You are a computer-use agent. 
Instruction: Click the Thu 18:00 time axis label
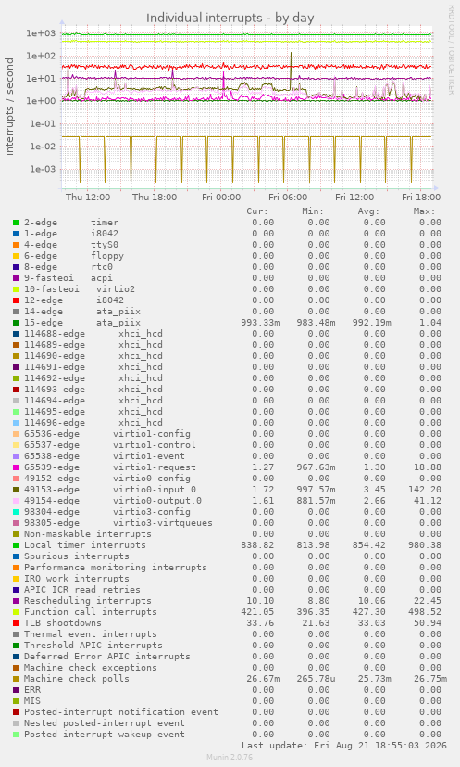click(155, 198)
